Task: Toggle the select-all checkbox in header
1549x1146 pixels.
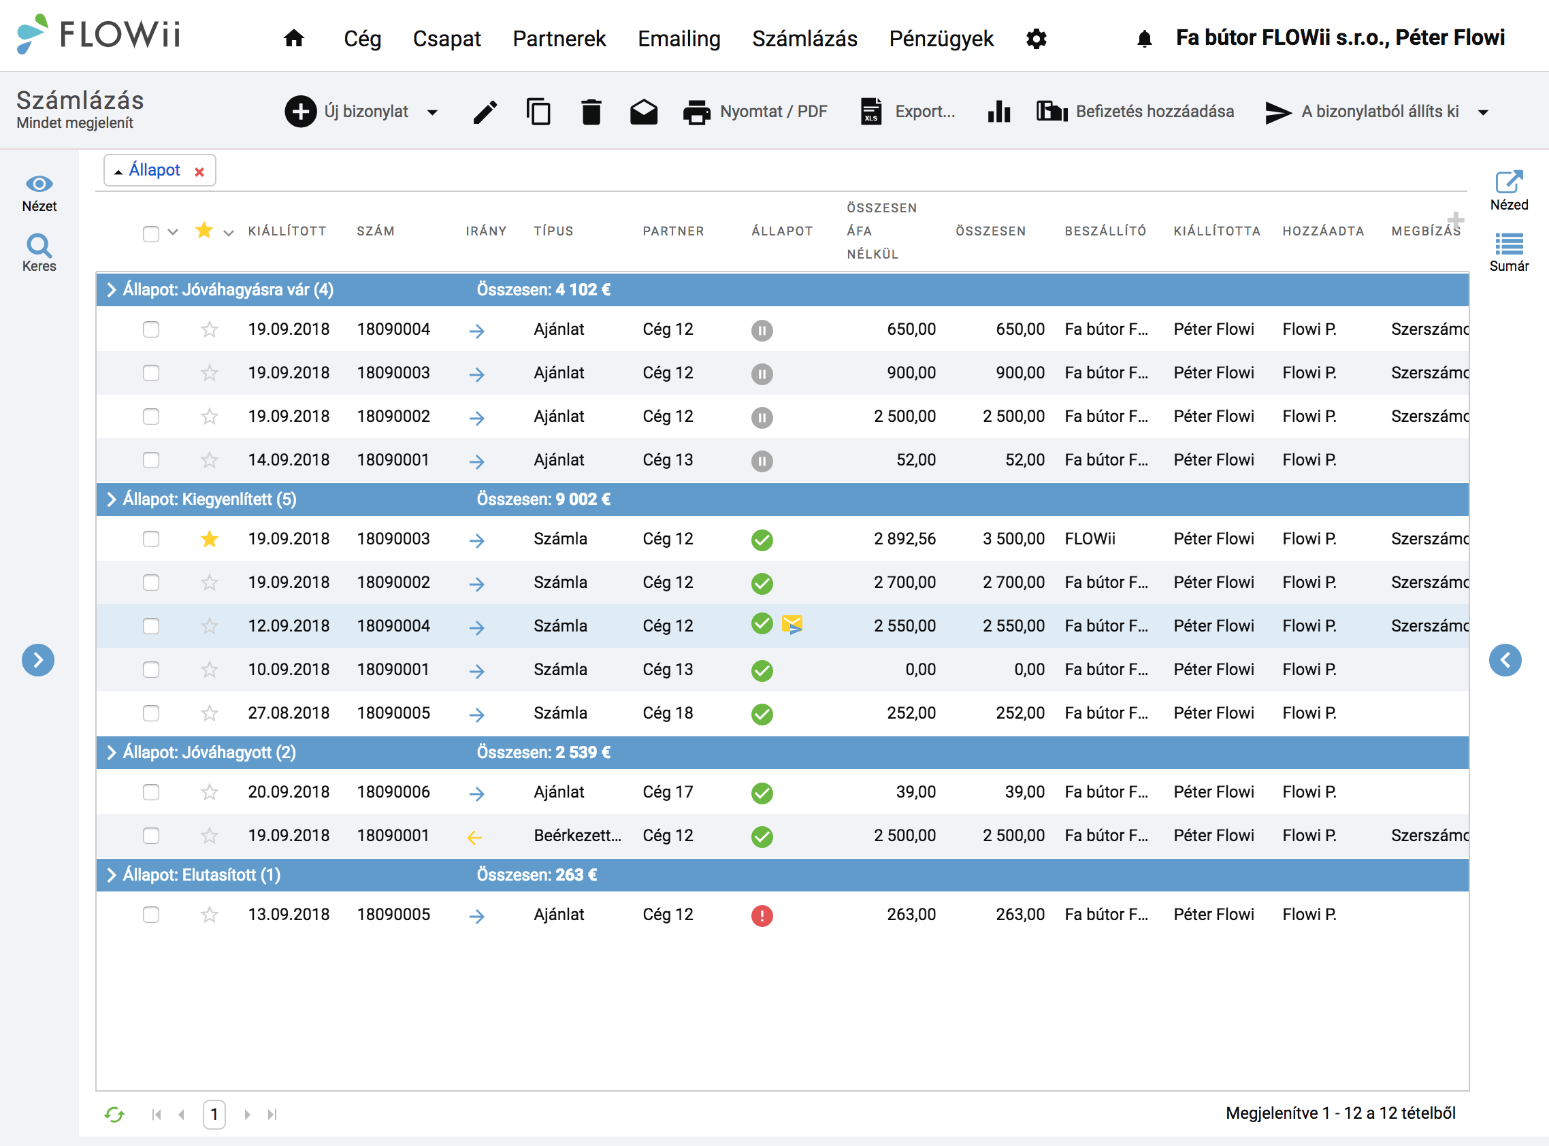Action: 150,234
